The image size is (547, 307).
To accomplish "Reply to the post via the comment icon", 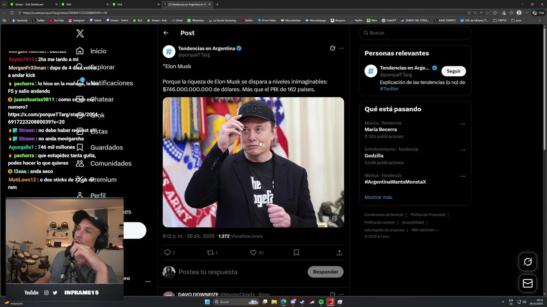I will point(168,252).
